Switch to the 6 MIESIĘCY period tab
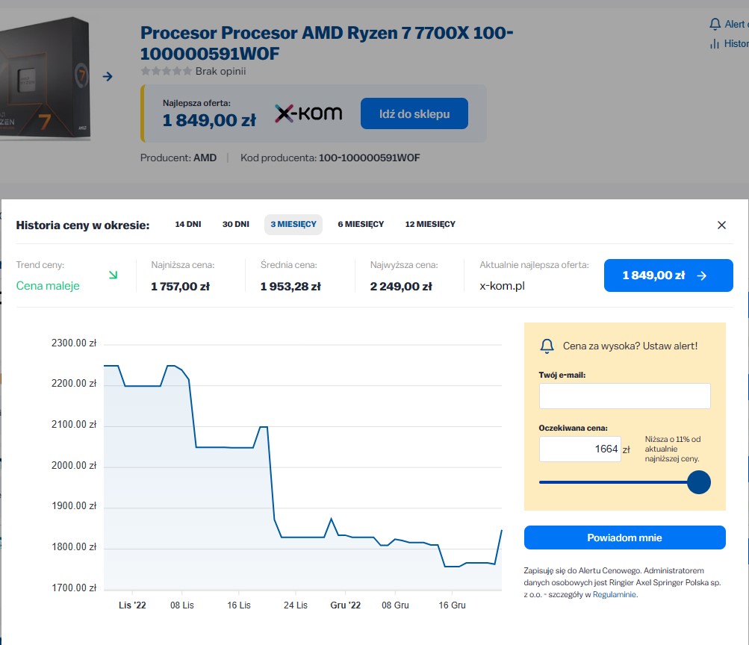Image resolution: width=749 pixels, height=645 pixels. tap(361, 225)
